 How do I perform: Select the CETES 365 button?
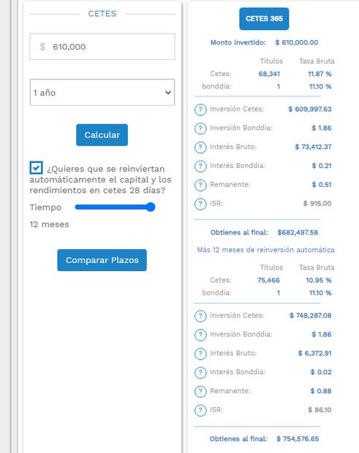tap(264, 19)
